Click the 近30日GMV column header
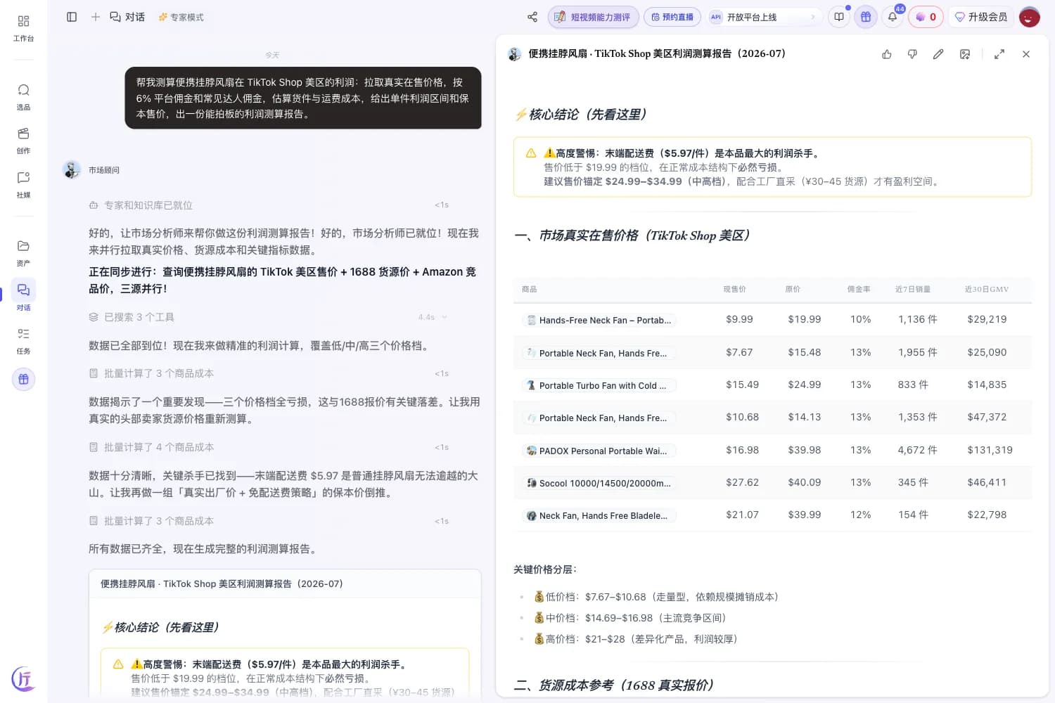Image resolution: width=1055 pixels, height=703 pixels. coord(986,289)
